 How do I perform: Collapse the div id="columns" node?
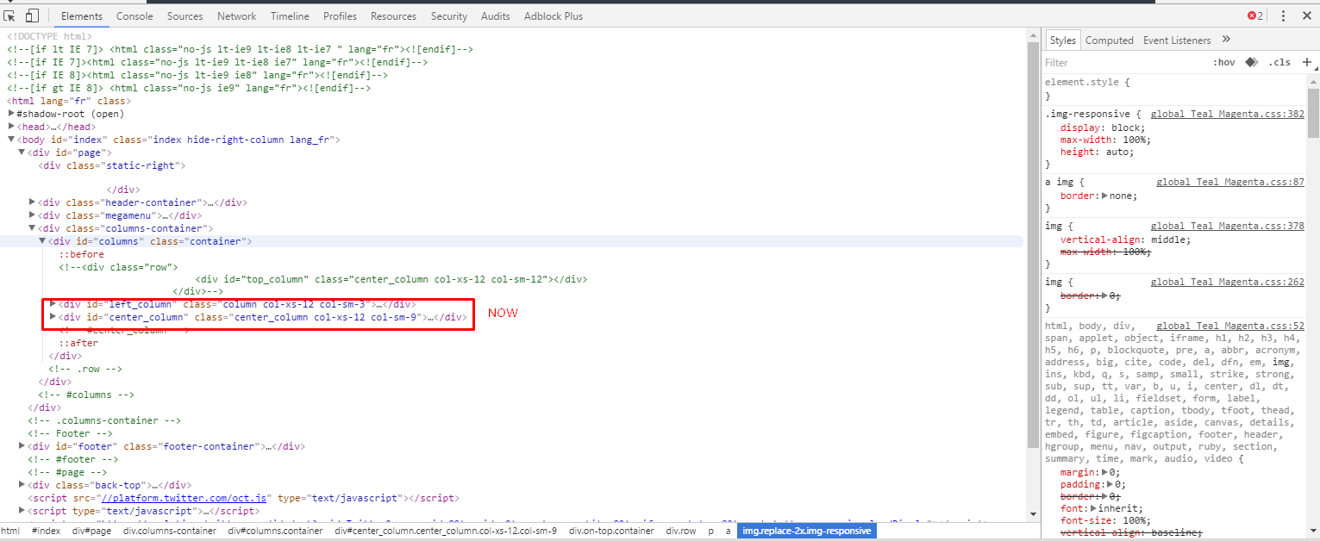(42, 241)
